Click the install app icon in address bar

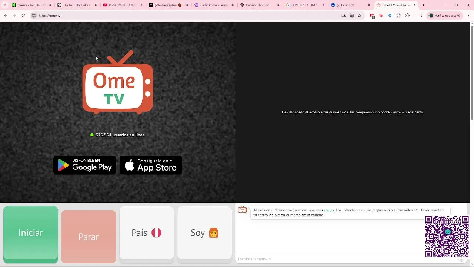pyautogui.click(x=344, y=16)
